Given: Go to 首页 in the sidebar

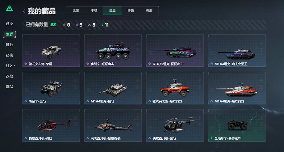Looking at the screenshot, I should click(x=10, y=23).
